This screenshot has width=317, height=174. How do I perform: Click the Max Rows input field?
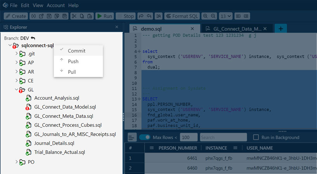pos(189,137)
